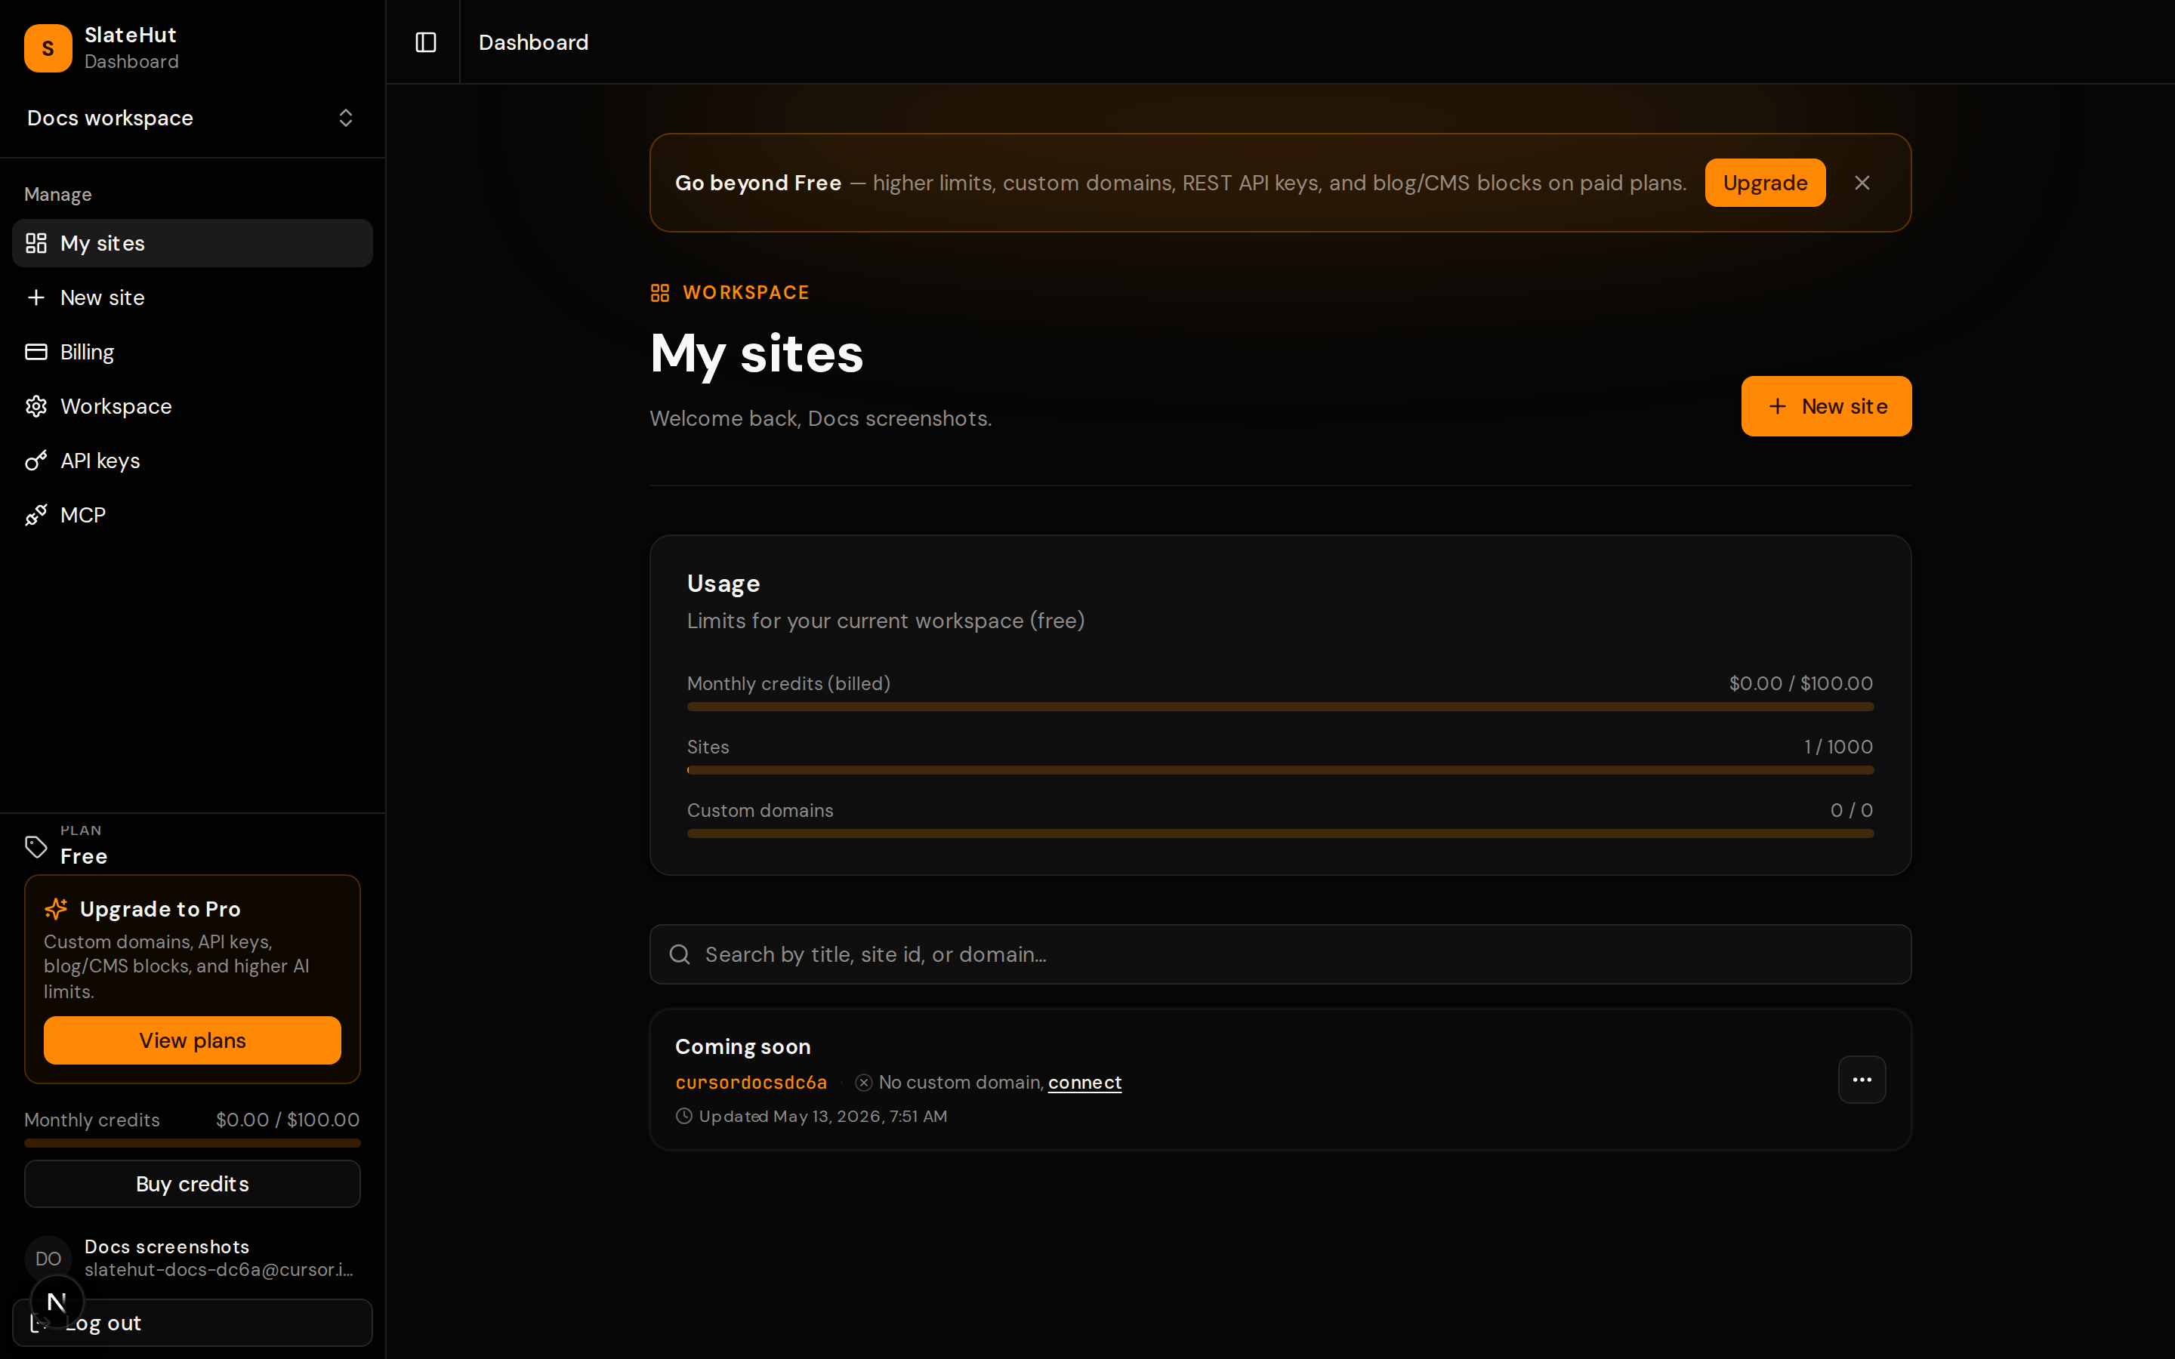
Task: Toggle the sidebar panel icon
Action: pos(425,42)
